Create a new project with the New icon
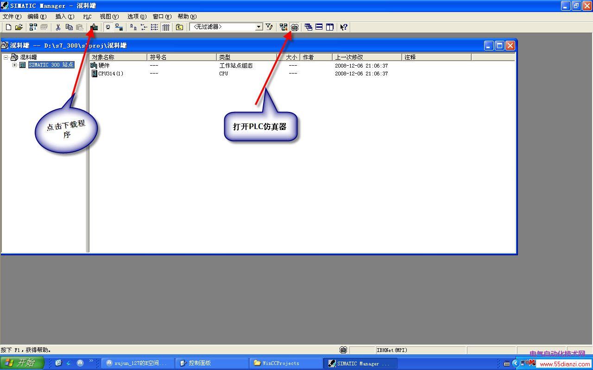This screenshot has width=593, height=370. click(x=8, y=27)
